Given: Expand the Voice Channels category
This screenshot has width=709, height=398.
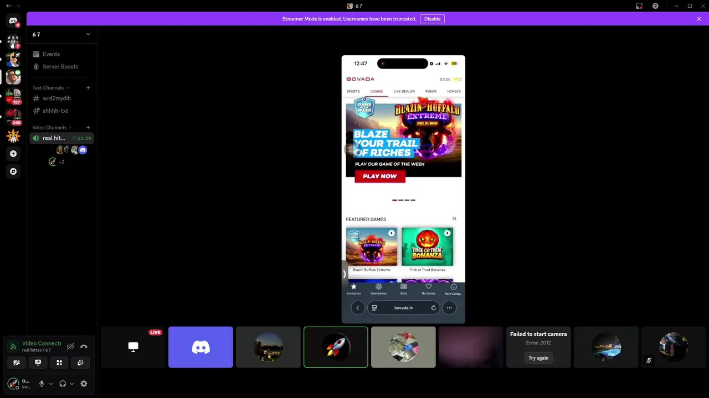Looking at the screenshot, I should point(51,128).
